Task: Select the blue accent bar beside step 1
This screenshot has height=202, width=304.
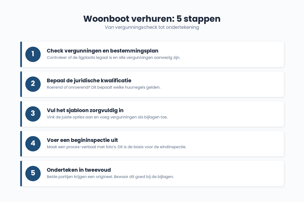Action: point(21,54)
